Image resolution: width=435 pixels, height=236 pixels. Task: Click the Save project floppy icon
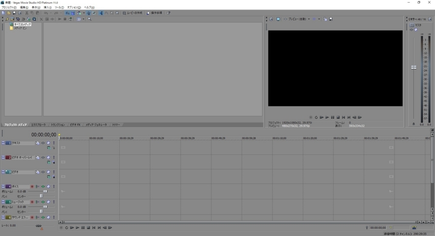[x=14, y=13]
